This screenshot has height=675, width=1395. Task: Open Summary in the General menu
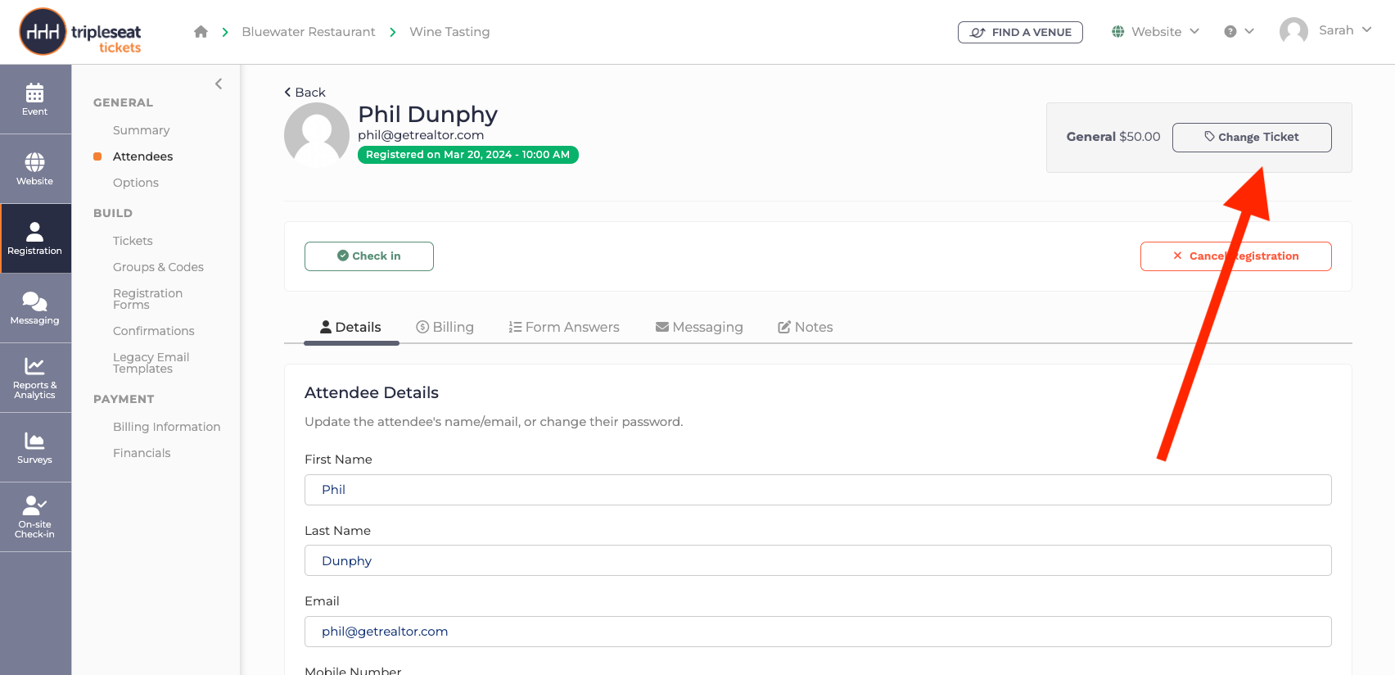pyautogui.click(x=142, y=130)
